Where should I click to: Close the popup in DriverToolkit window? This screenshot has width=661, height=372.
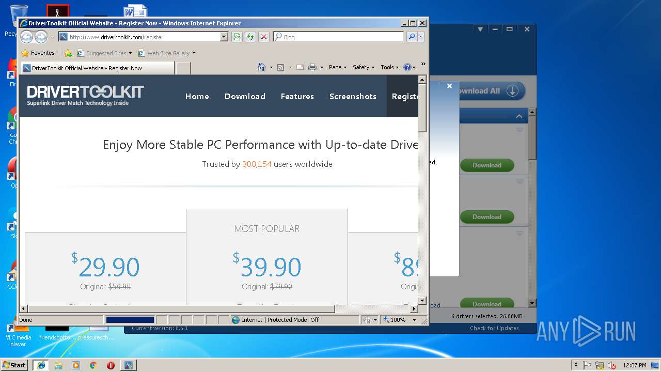[449, 86]
